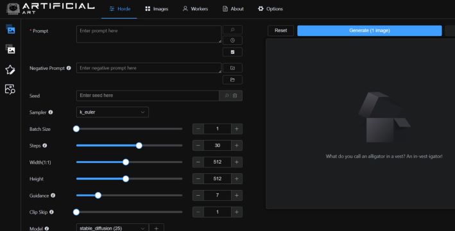Click the Height value field showing 512
455x231 pixels.
[x=218, y=179]
